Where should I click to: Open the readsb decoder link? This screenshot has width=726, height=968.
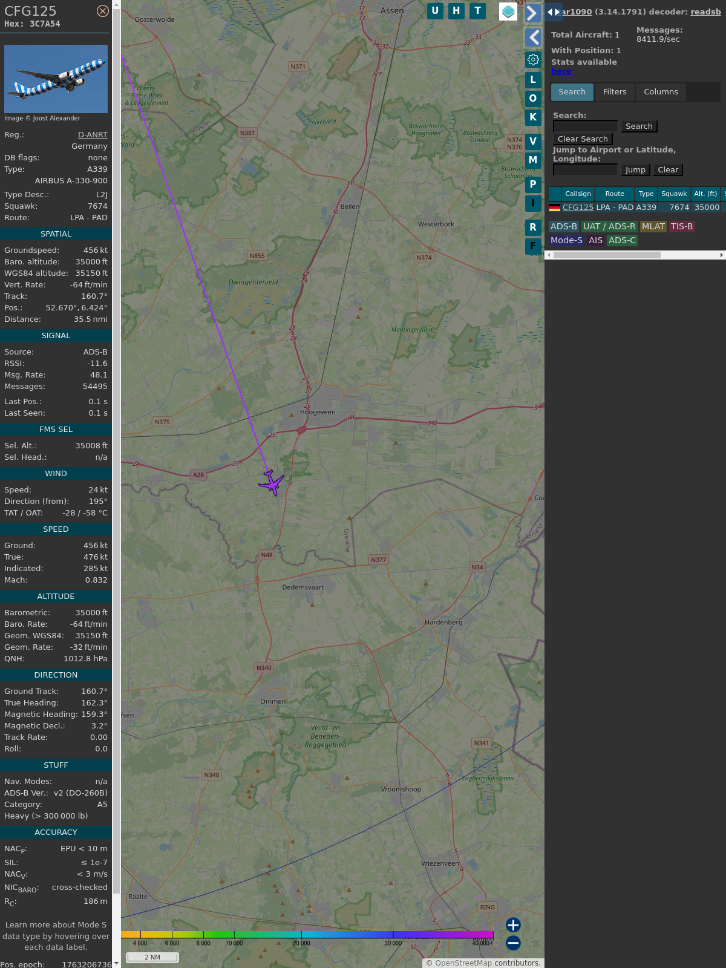705,11
